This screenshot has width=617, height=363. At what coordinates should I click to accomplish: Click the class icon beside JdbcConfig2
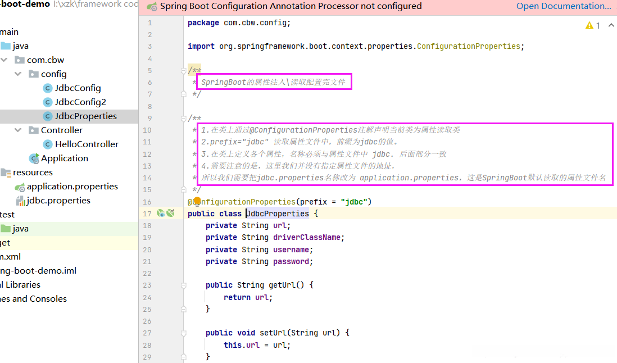[48, 102]
